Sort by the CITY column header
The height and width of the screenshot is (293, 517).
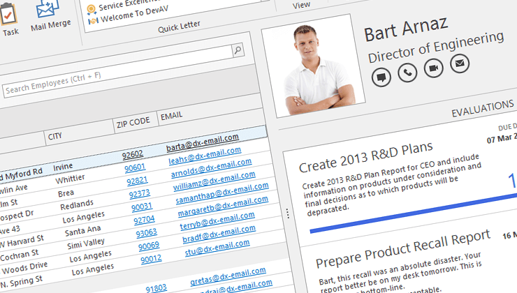(78, 136)
